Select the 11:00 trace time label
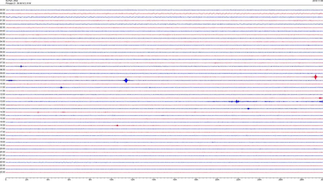This screenshot has width=323, height=181. click(x=2, y=87)
